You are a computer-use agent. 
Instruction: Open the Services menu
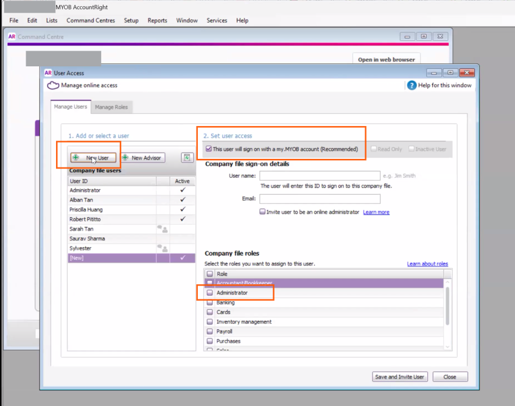click(217, 20)
